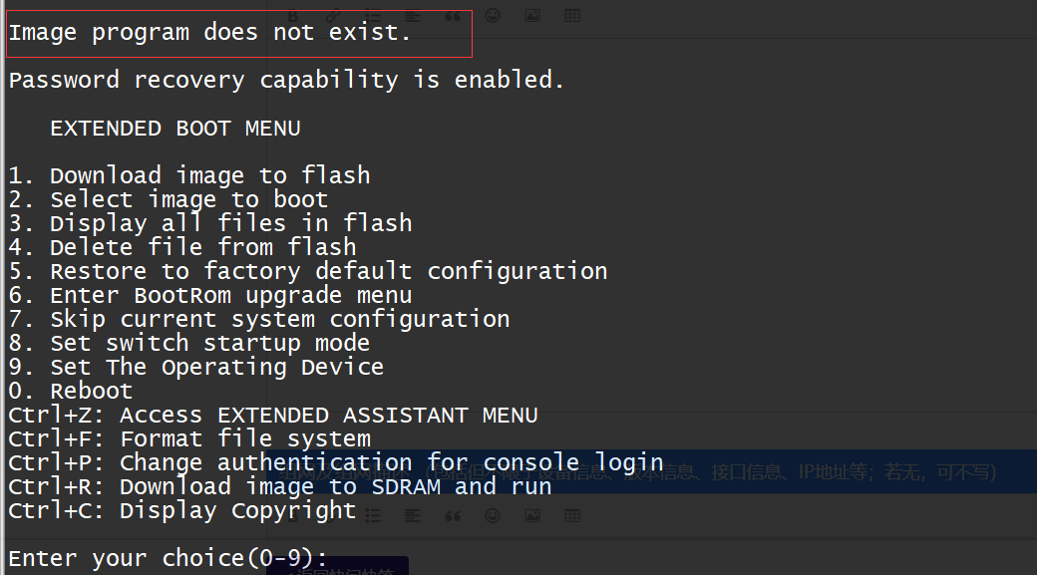This screenshot has width=1037, height=575.
Task: Click text align icon in top toolbar
Action: 413,16
